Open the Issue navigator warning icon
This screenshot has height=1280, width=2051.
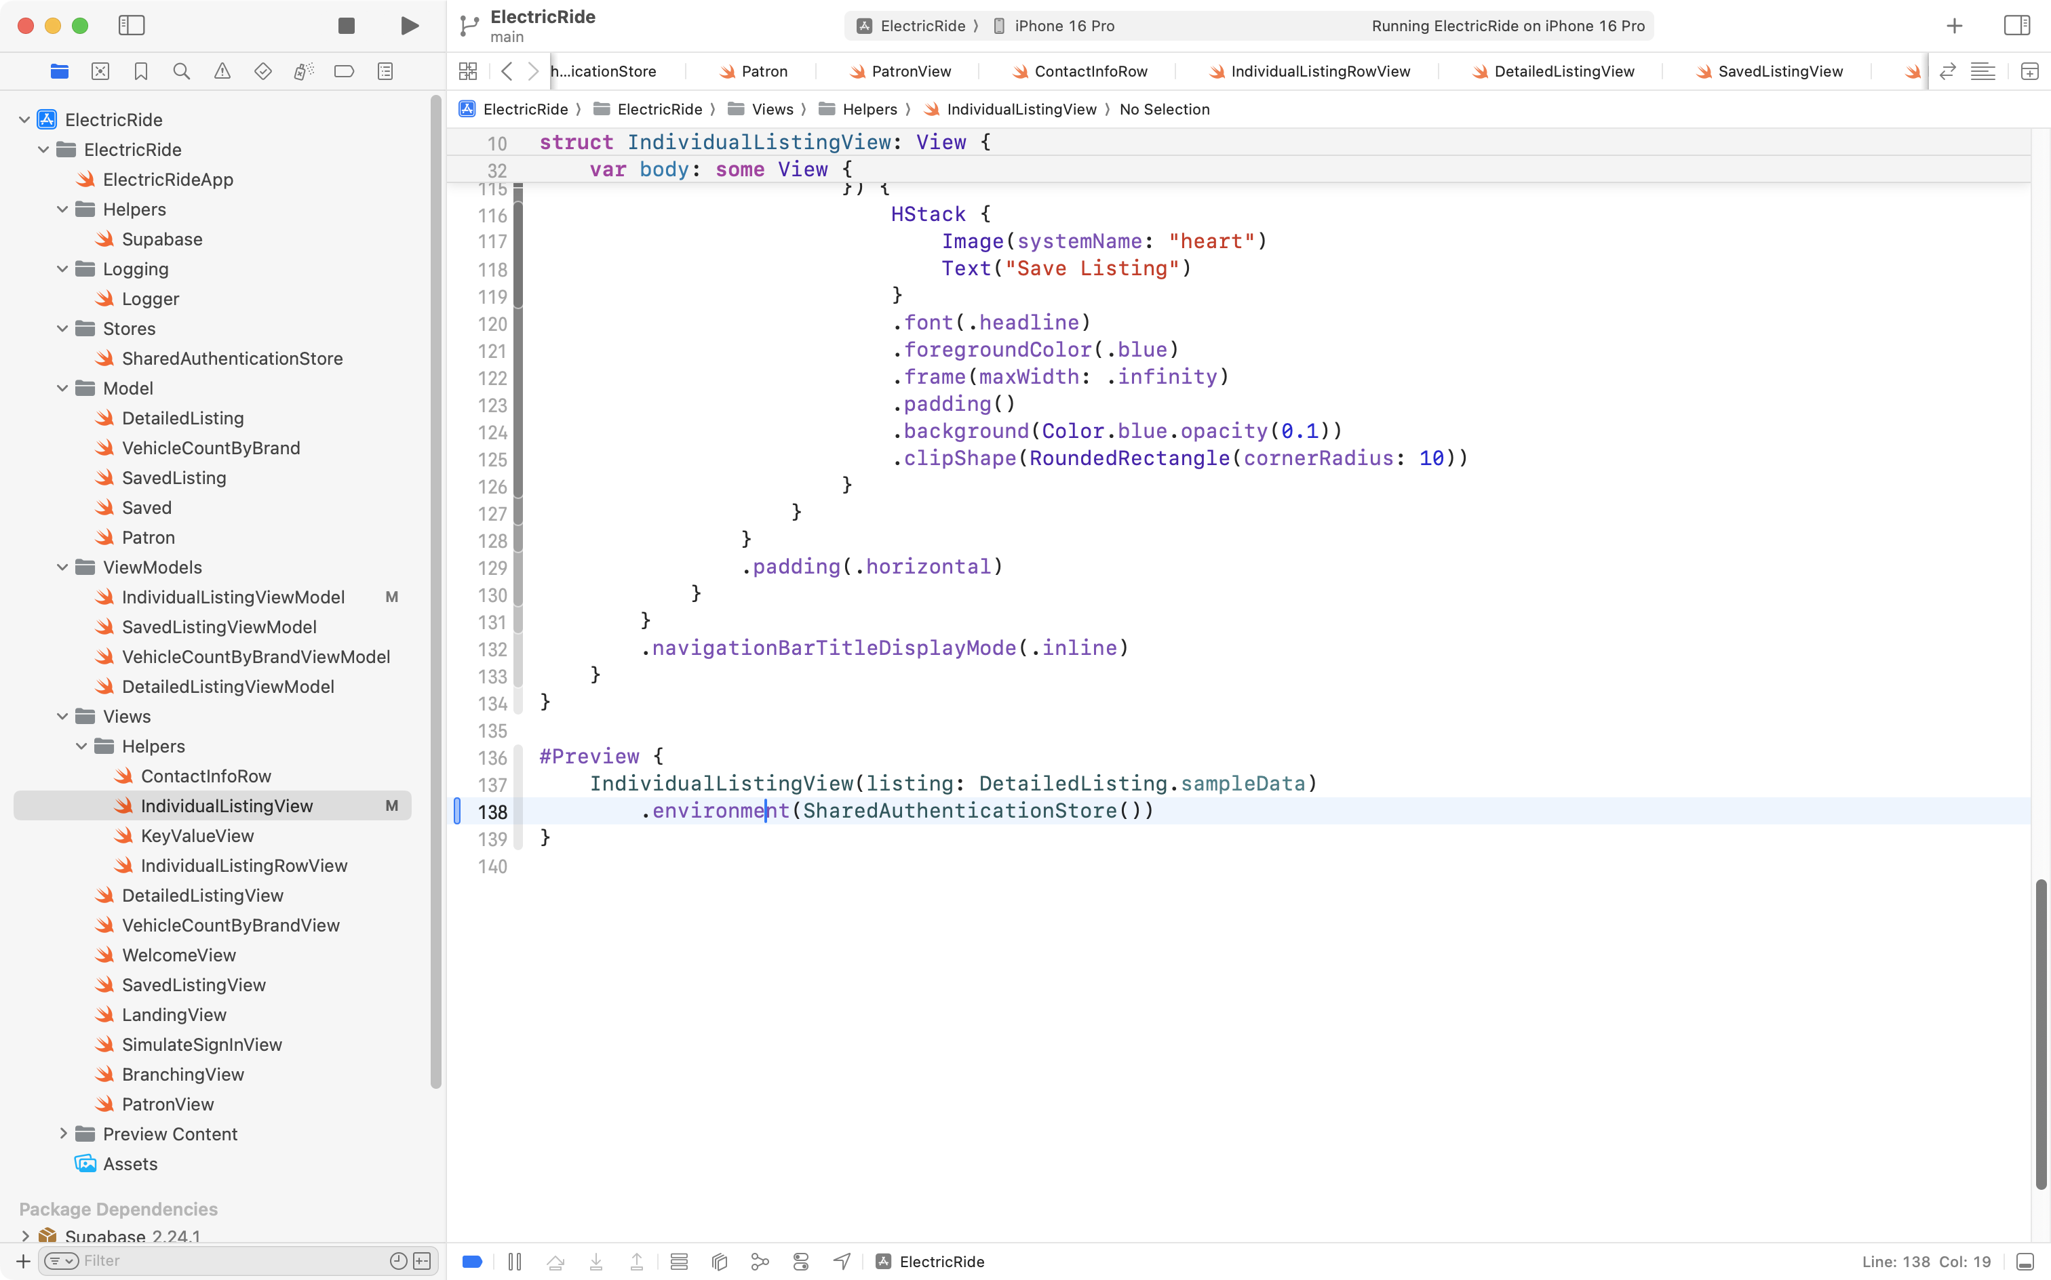(x=222, y=71)
